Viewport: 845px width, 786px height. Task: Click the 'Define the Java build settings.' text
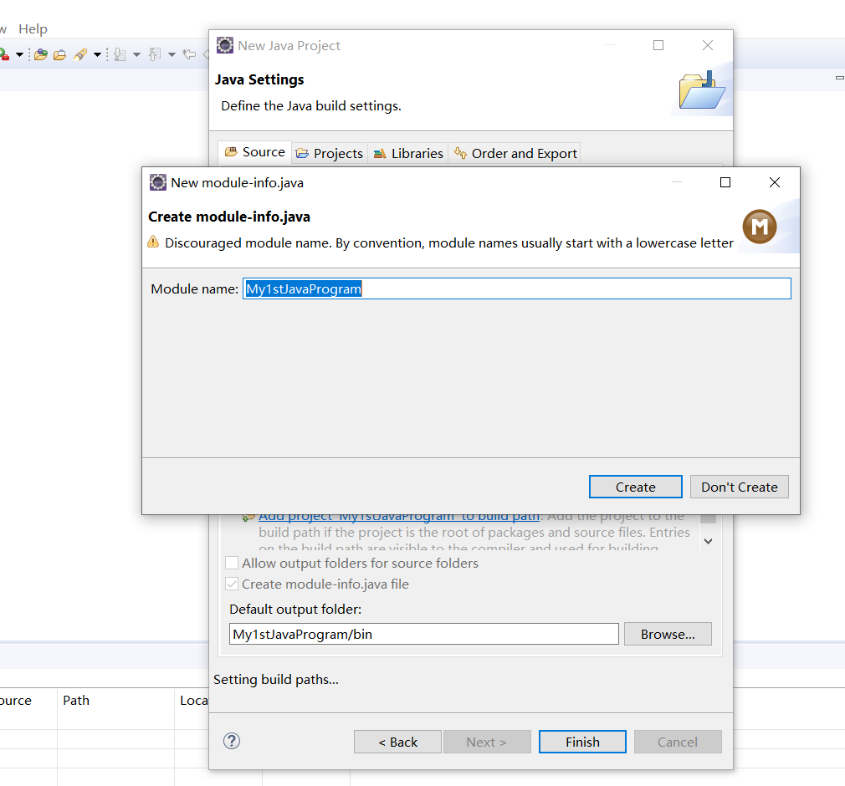[311, 105]
